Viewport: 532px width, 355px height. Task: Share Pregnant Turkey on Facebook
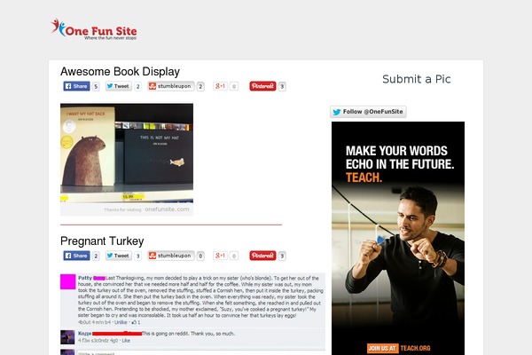[76, 256]
